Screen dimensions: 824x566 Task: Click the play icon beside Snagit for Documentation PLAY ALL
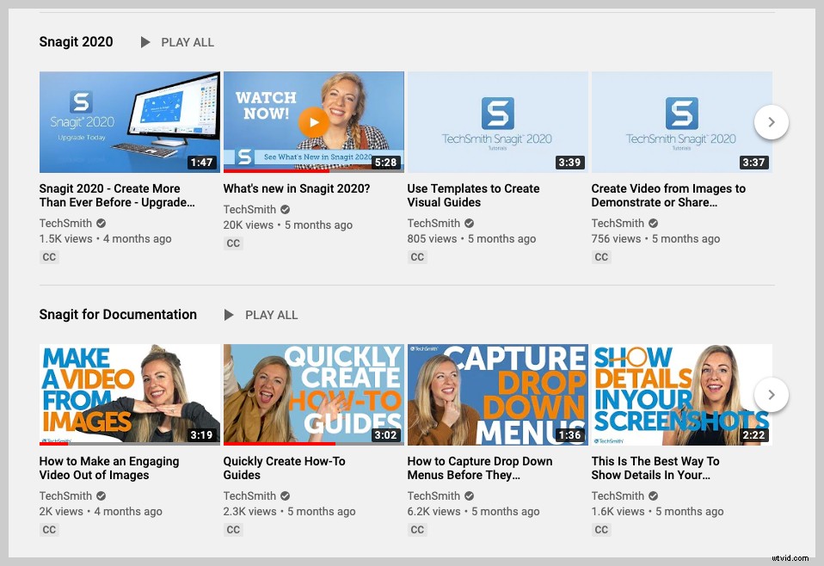[230, 315]
